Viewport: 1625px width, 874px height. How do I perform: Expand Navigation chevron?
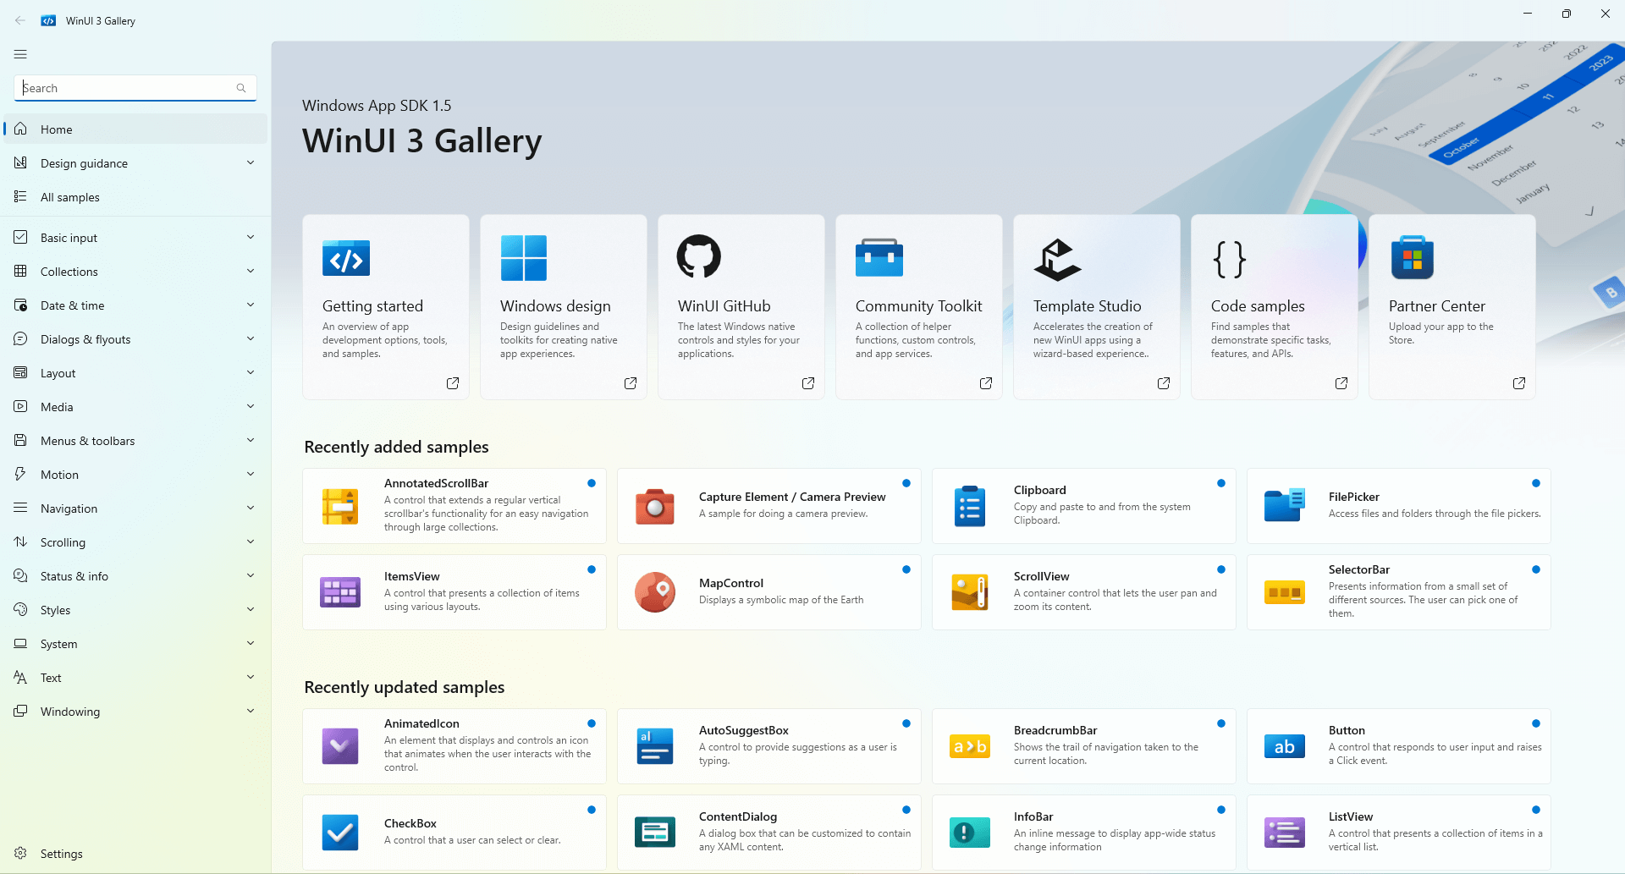click(x=251, y=508)
